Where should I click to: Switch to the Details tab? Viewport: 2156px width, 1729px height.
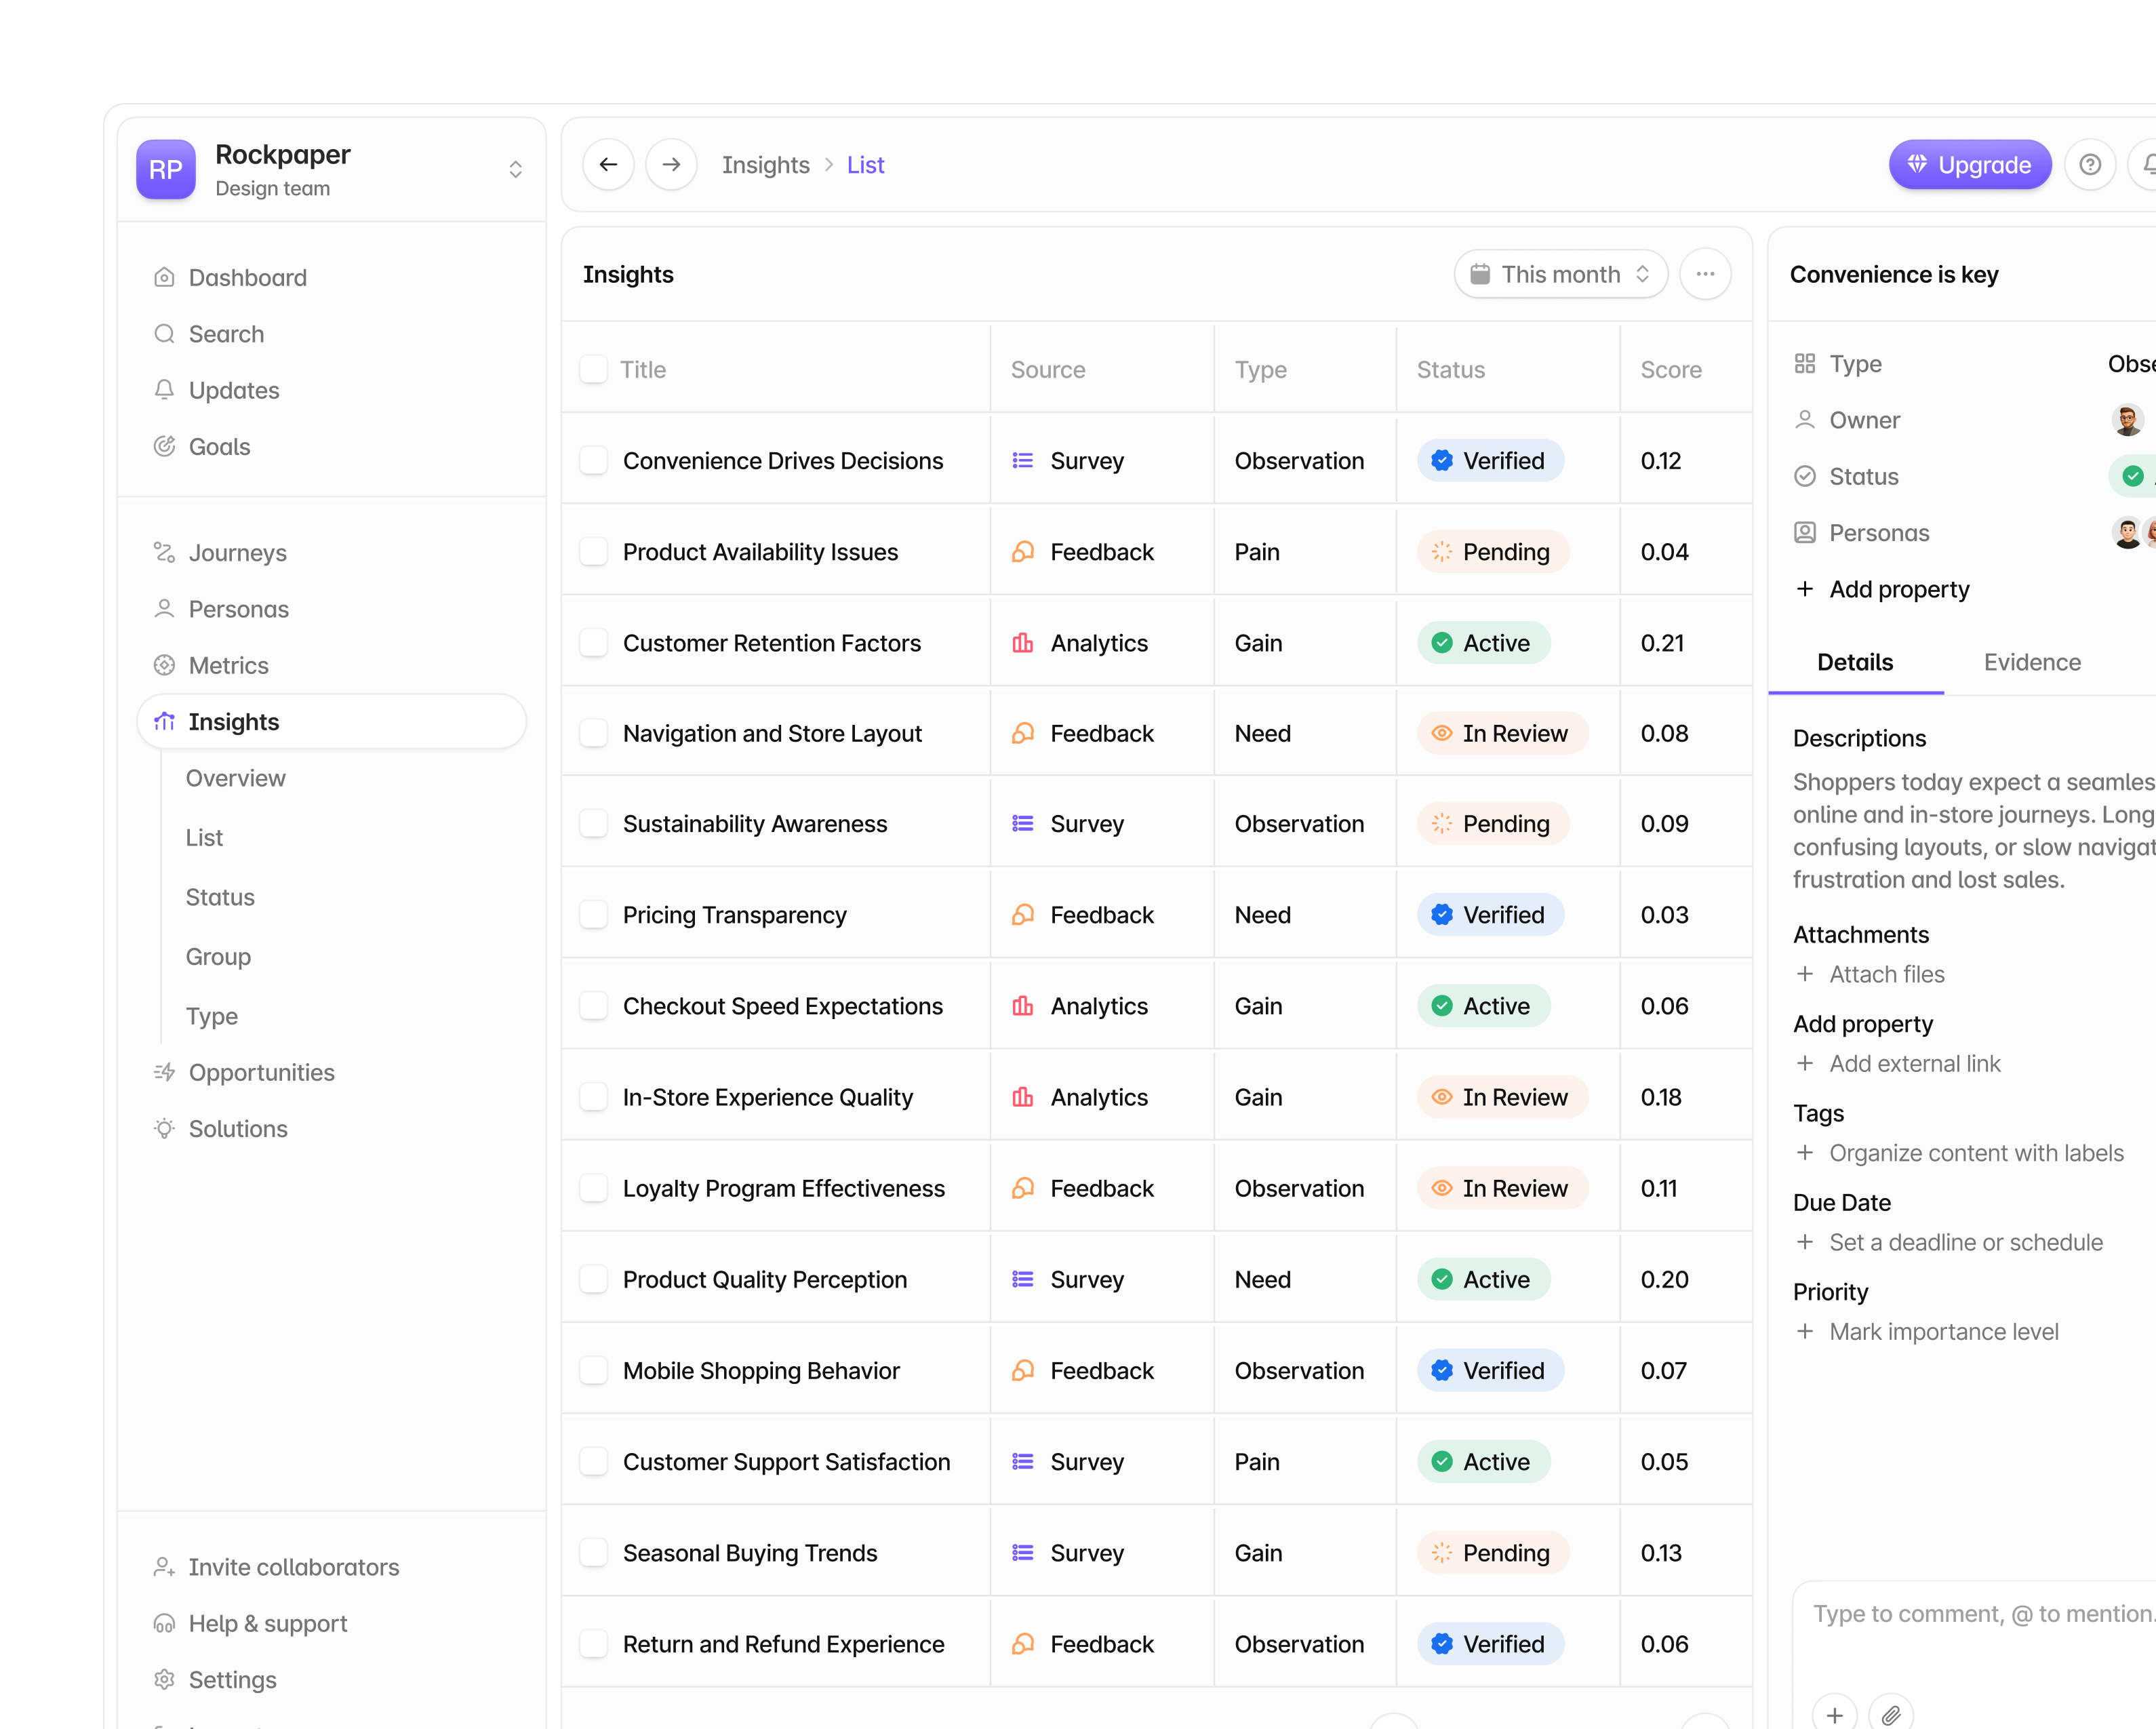[1855, 662]
